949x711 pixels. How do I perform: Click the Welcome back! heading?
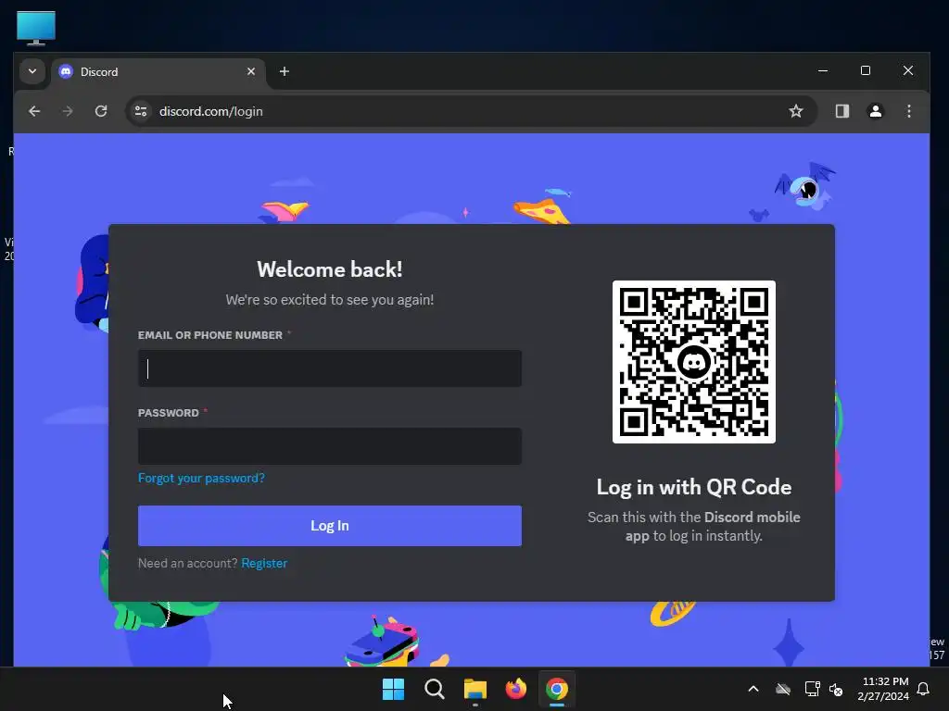[330, 269]
